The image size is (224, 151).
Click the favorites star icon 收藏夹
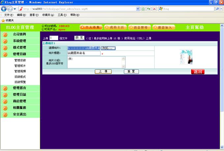tap(3, 20)
